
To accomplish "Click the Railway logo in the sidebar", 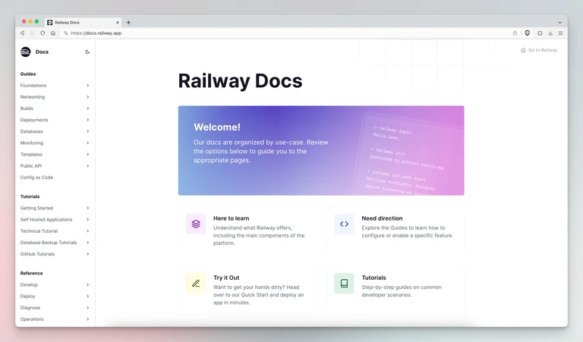I will coord(26,52).
